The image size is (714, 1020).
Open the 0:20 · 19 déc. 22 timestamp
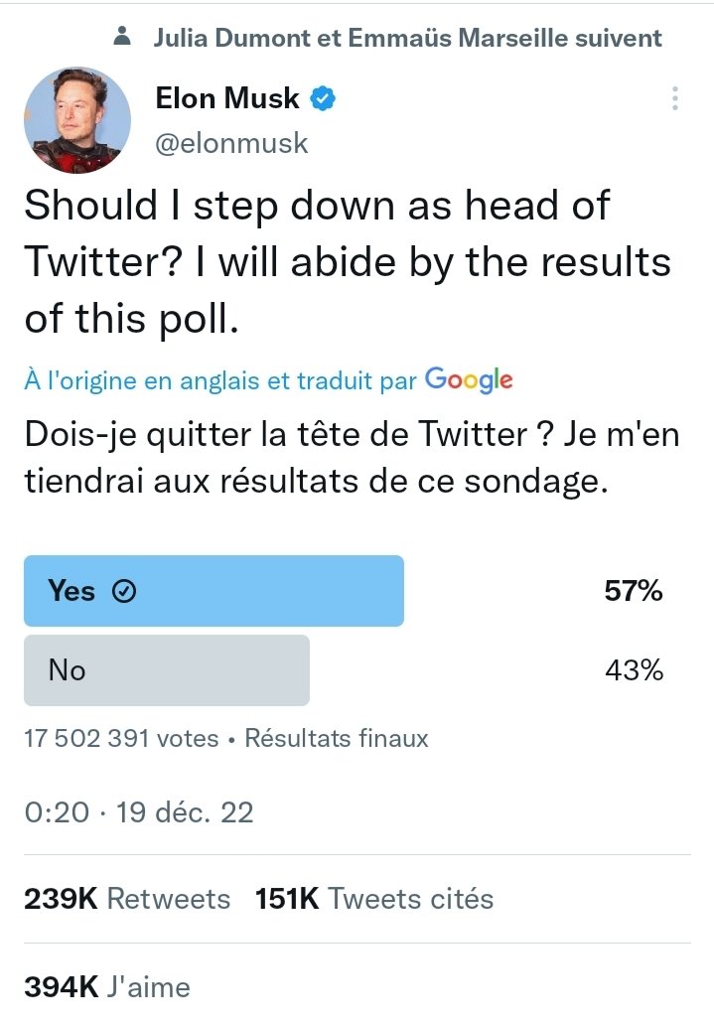point(139,812)
